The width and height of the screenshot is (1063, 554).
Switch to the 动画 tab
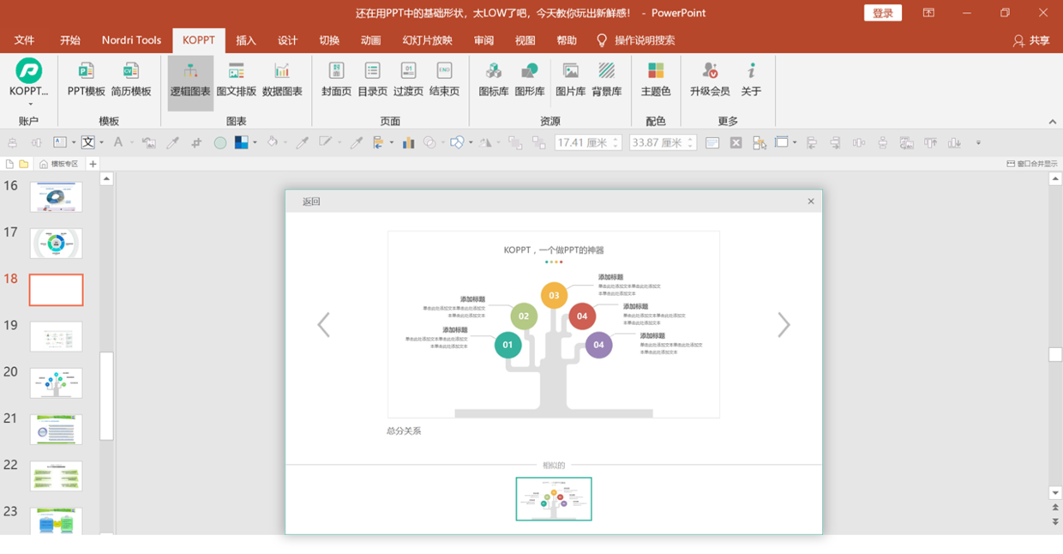370,40
